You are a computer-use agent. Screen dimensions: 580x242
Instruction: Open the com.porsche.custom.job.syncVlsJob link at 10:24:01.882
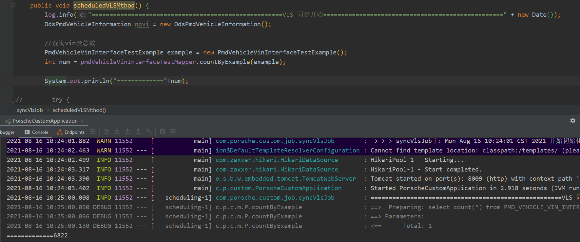(x=275, y=141)
